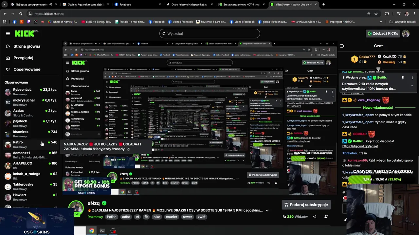Screen dimensions: 419x235
Task: Open the Kick hamburger sidebar menu
Action: pyautogui.click(x=8, y=34)
